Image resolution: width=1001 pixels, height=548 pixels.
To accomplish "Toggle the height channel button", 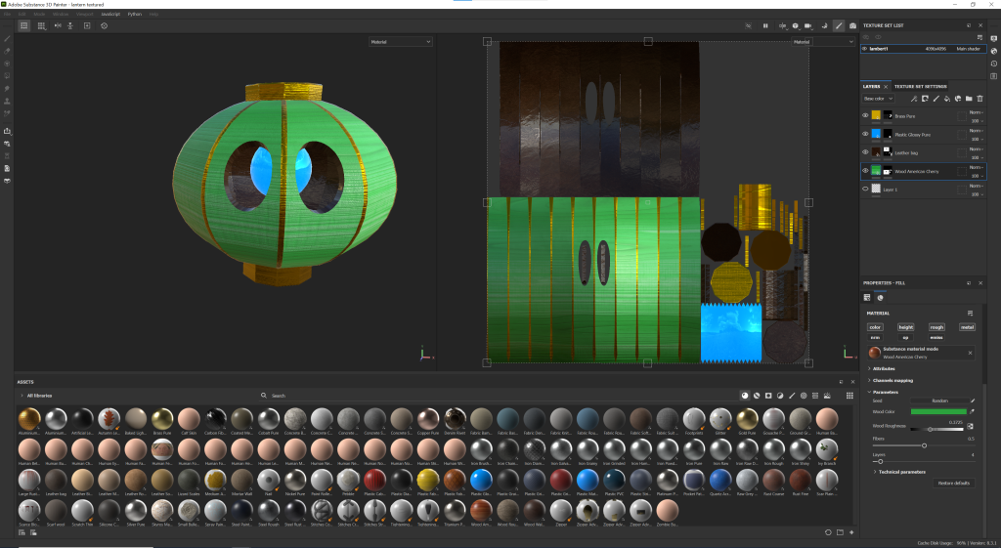I will [905, 327].
